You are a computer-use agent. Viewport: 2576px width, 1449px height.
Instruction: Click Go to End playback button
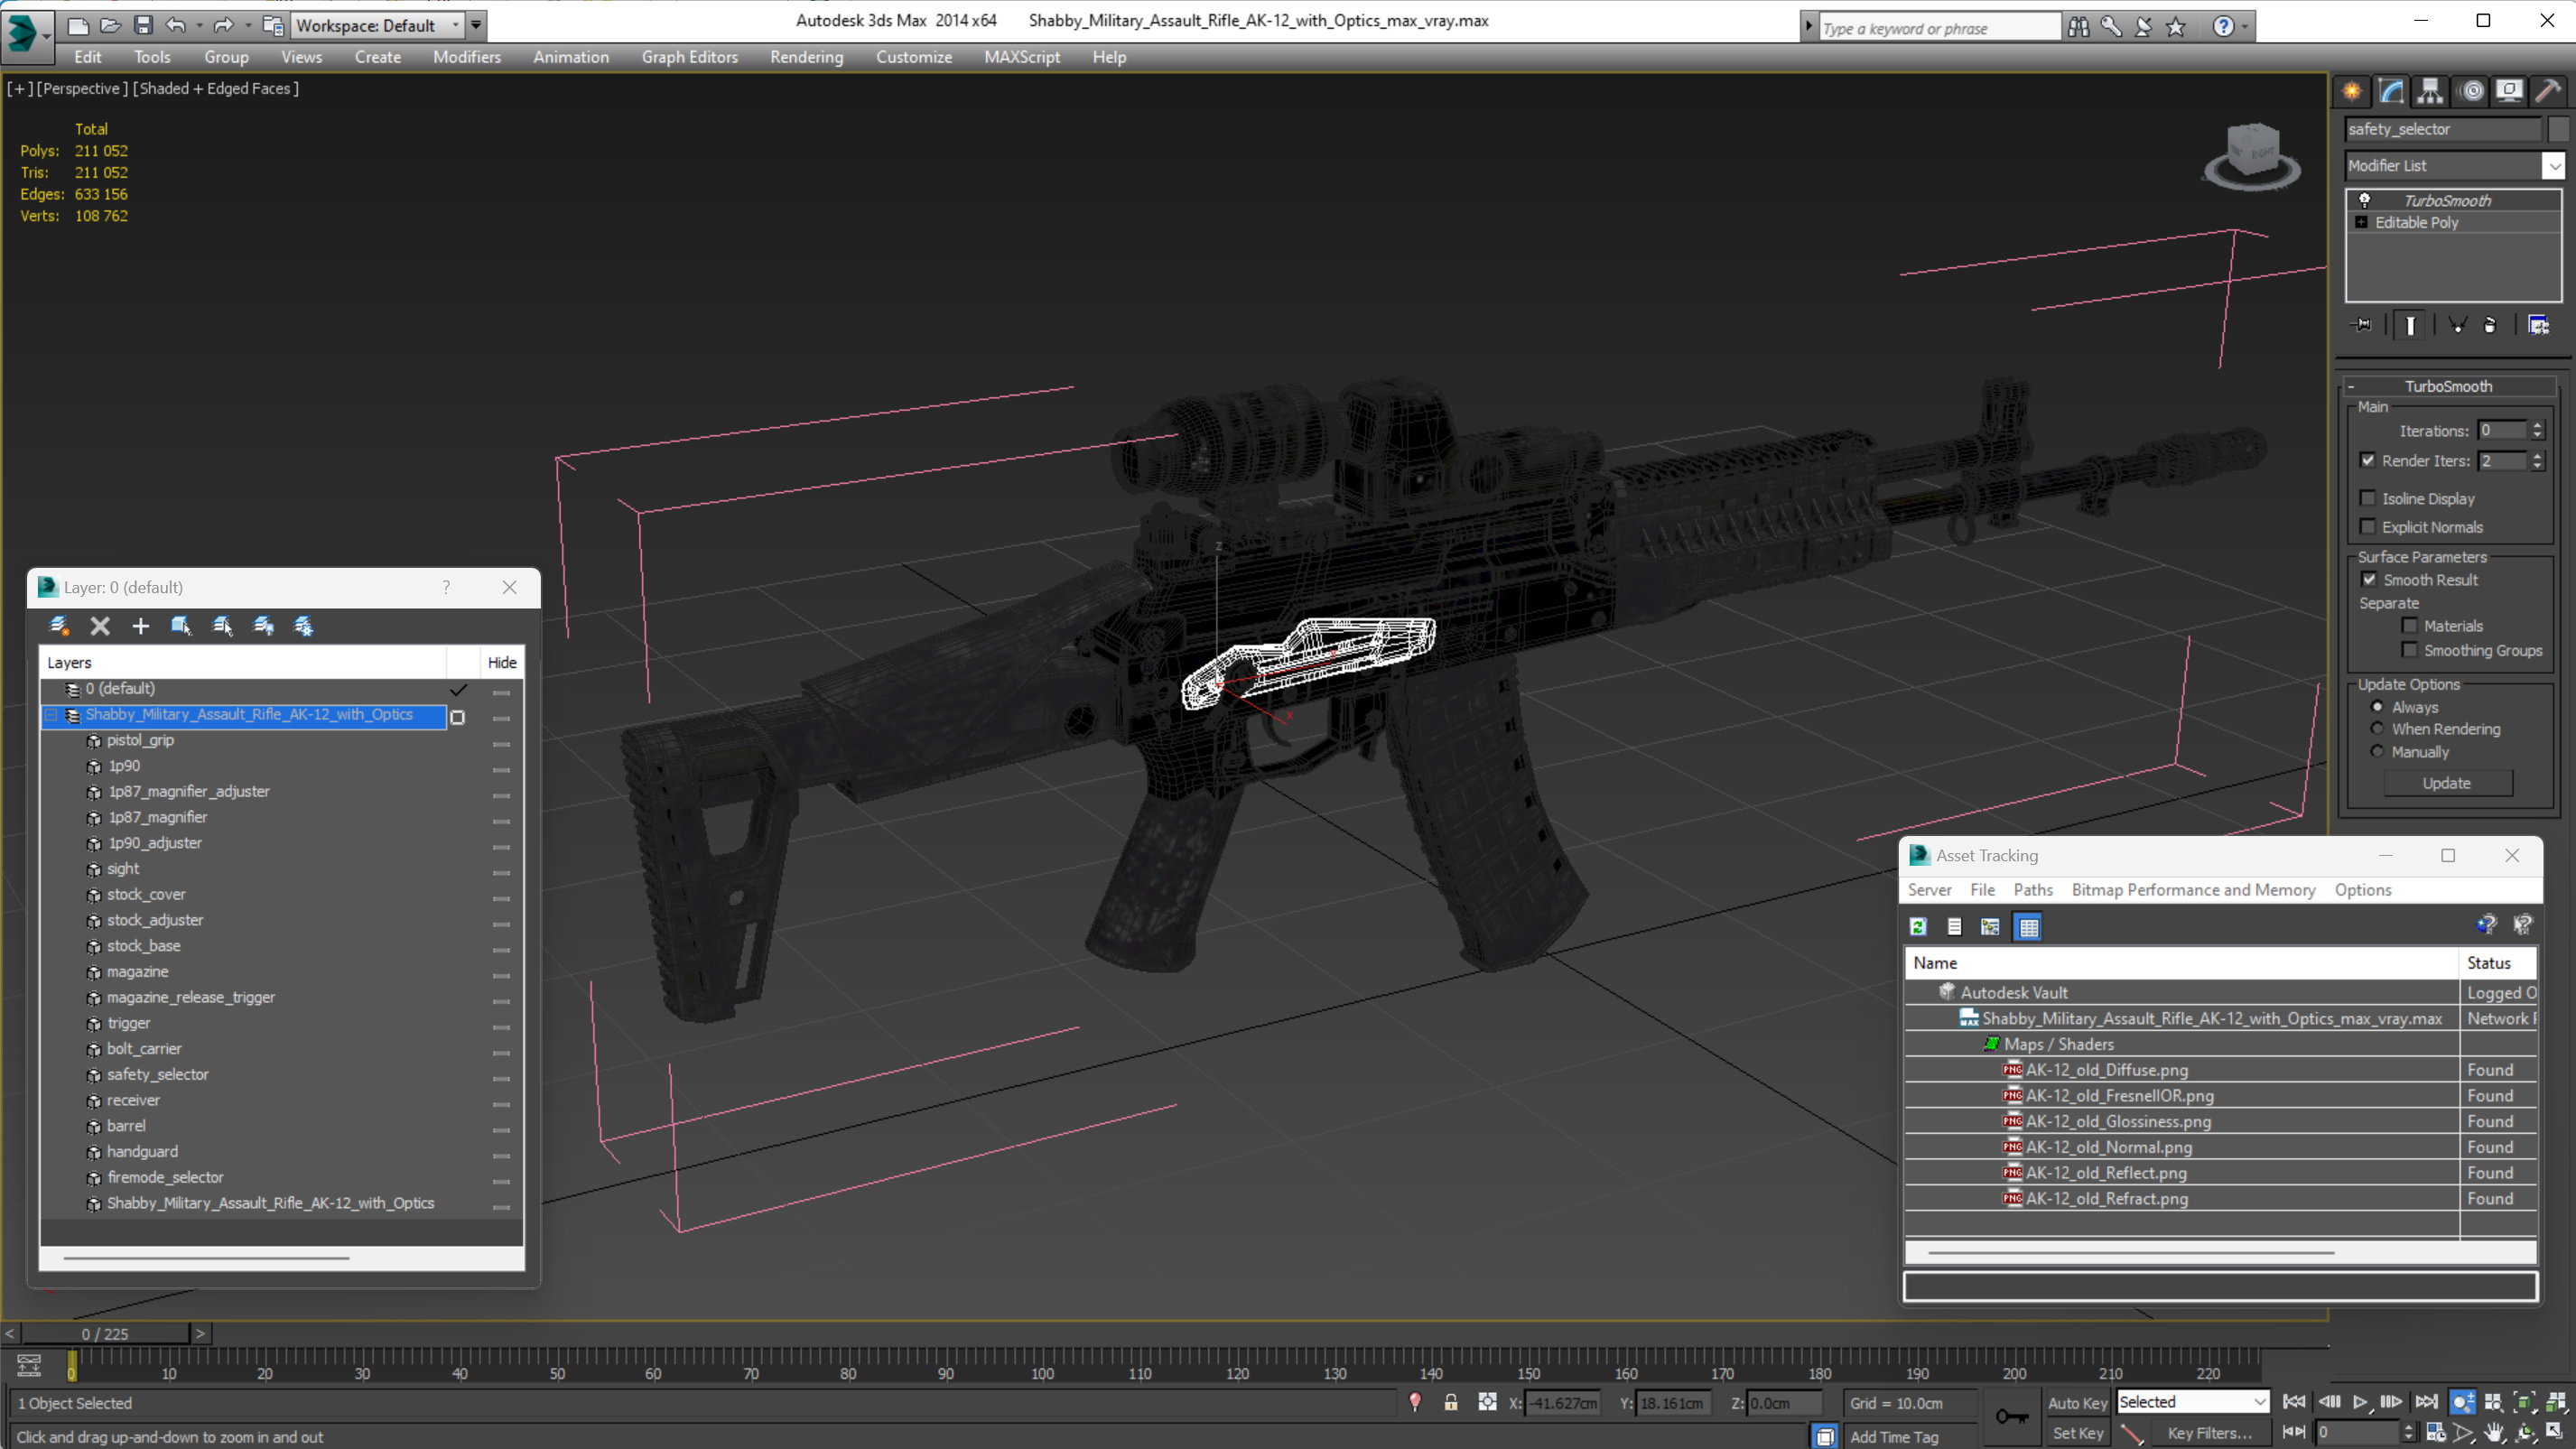2426,1402
